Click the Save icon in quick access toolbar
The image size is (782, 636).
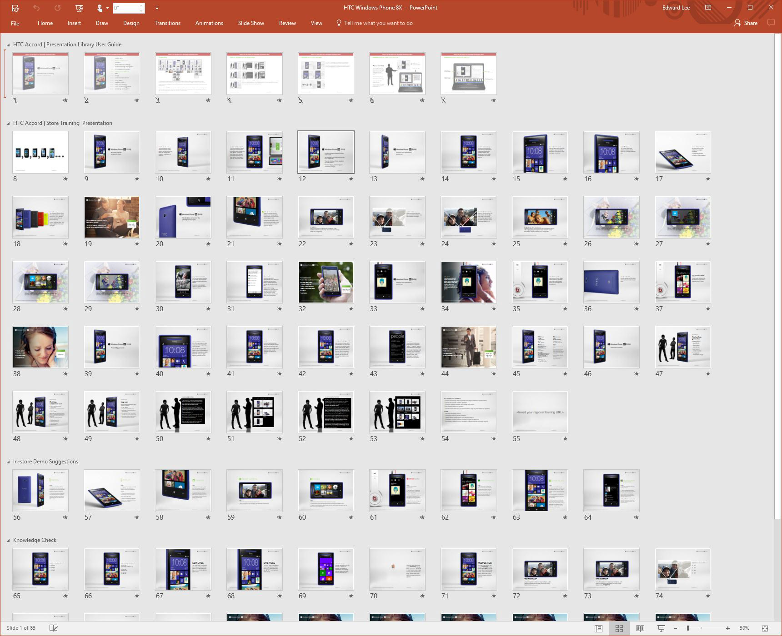point(15,8)
